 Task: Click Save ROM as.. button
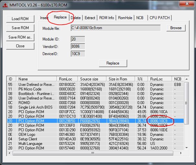click(20, 37)
